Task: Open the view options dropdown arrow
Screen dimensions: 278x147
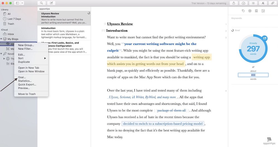Action: [x=22, y=3]
